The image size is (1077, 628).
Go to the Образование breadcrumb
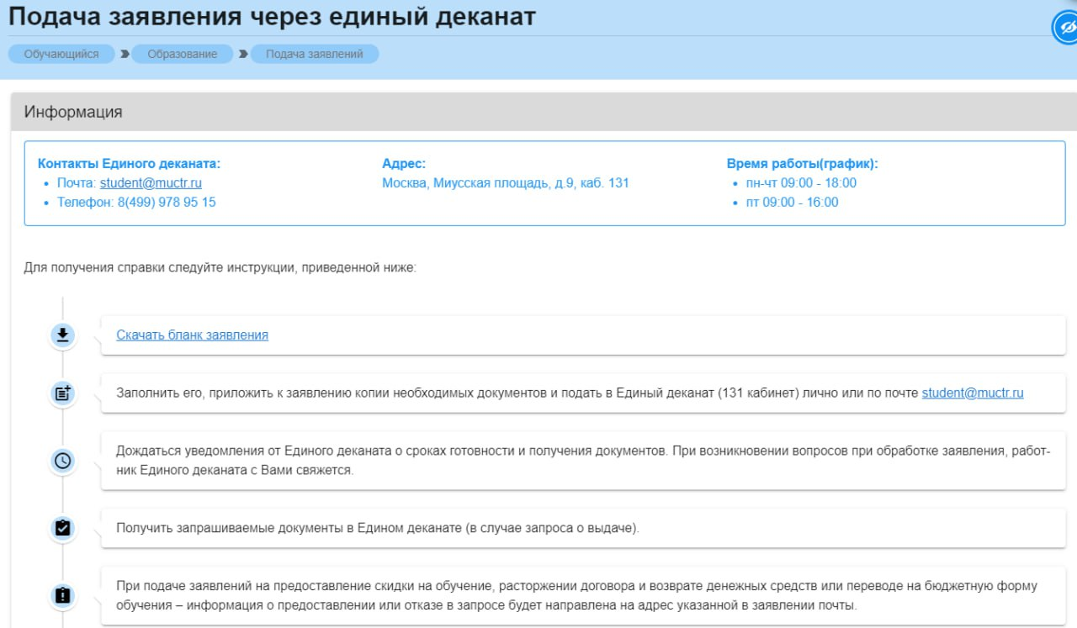tap(183, 54)
